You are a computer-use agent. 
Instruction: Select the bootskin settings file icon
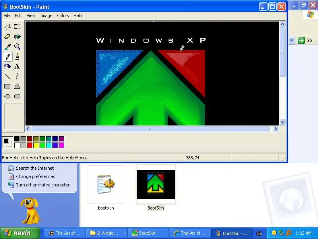click(x=106, y=184)
